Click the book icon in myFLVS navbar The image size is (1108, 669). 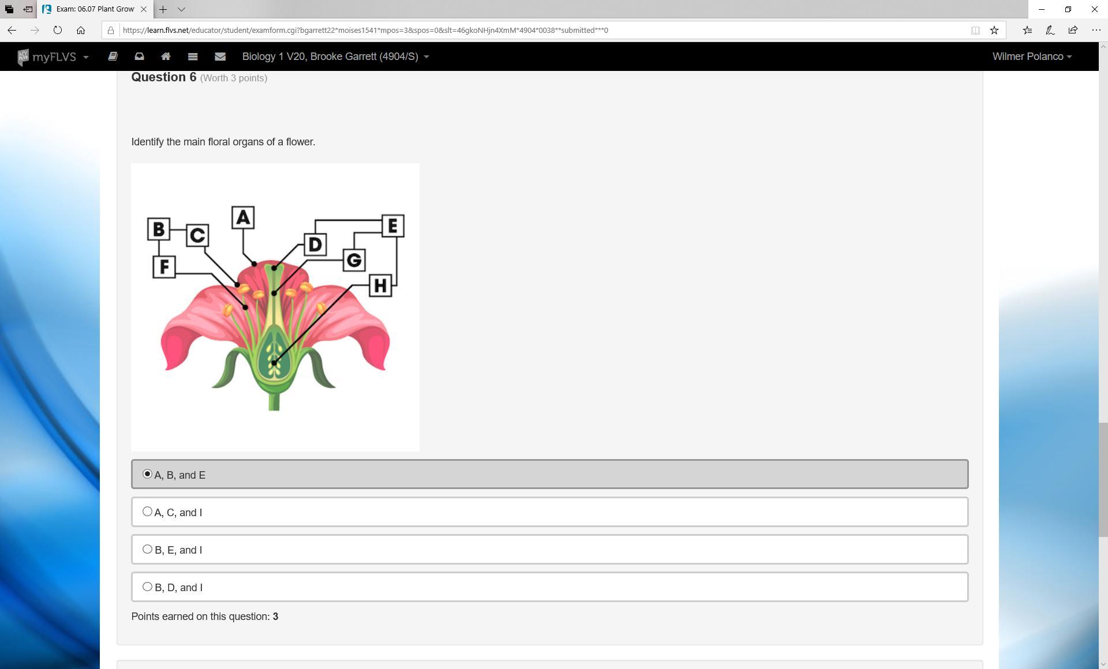[113, 57]
